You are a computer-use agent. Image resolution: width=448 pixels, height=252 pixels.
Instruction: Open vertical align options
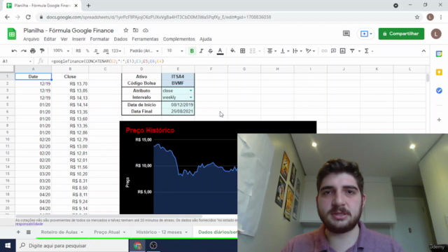(x=285, y=51)
